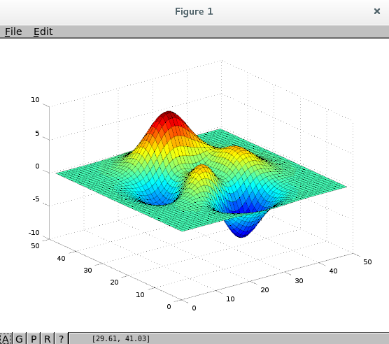Activate the P pan mode button

[34, 338]
